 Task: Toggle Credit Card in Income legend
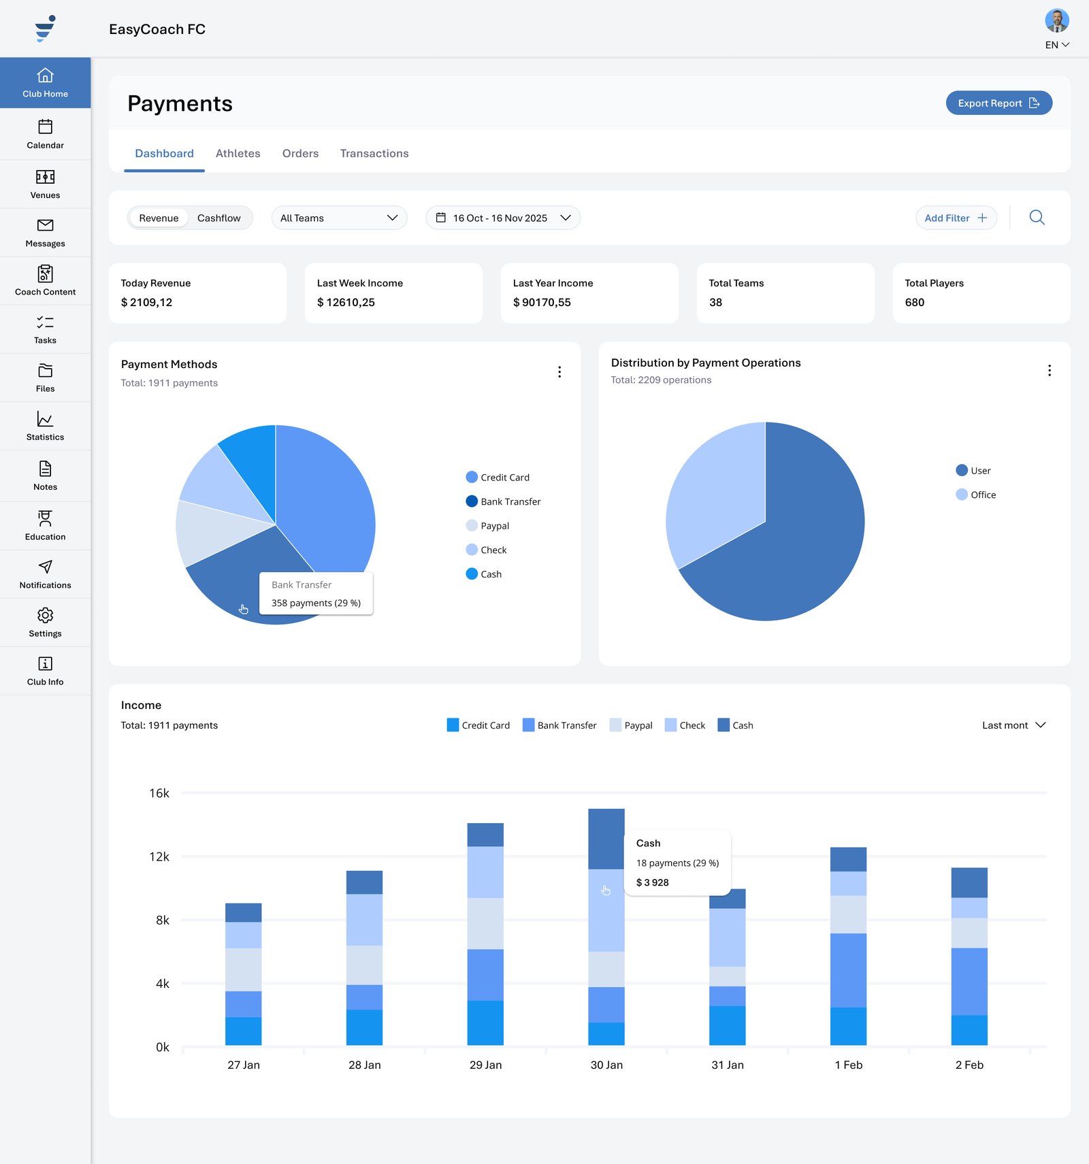[478, 725]
